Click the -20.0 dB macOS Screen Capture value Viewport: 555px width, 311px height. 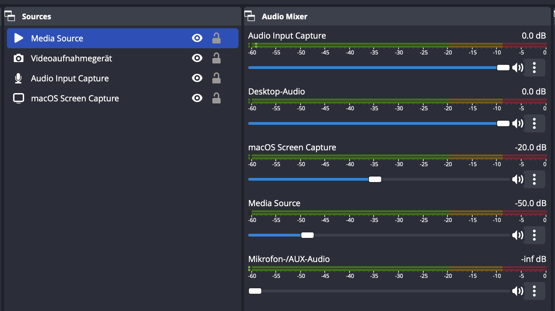tap(531, 148)
